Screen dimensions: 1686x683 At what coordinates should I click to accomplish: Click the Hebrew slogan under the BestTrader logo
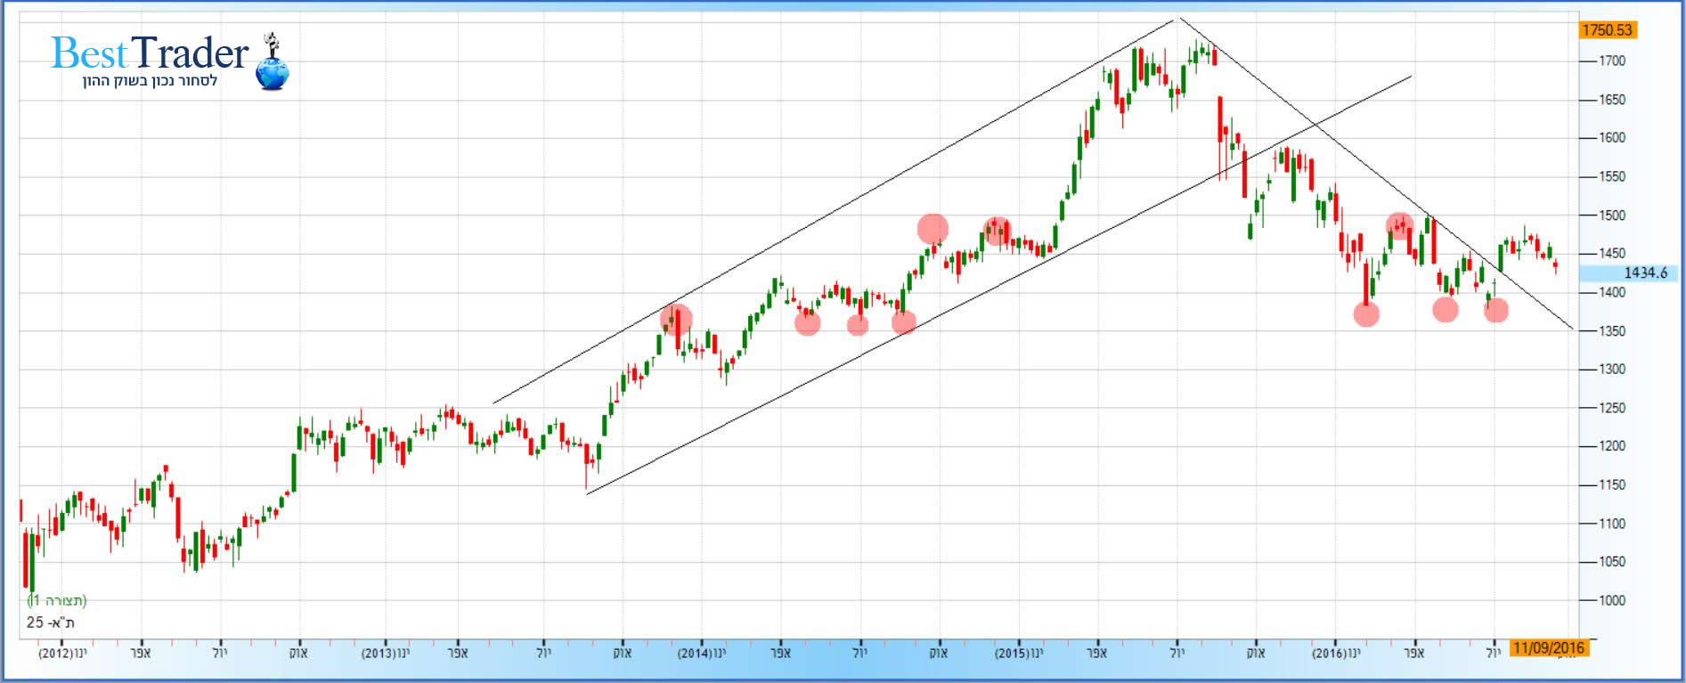pos(150,81)
